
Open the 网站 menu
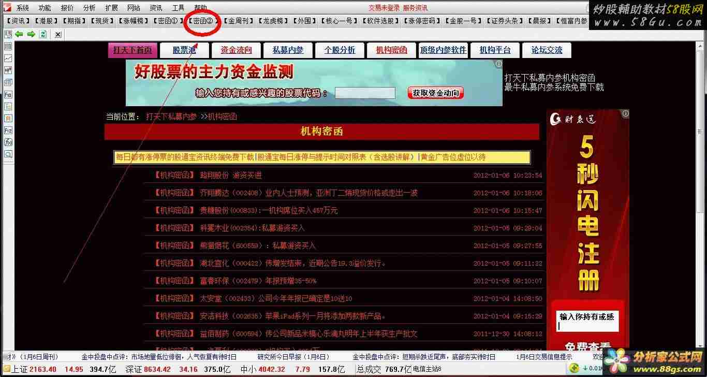[134, 8]
